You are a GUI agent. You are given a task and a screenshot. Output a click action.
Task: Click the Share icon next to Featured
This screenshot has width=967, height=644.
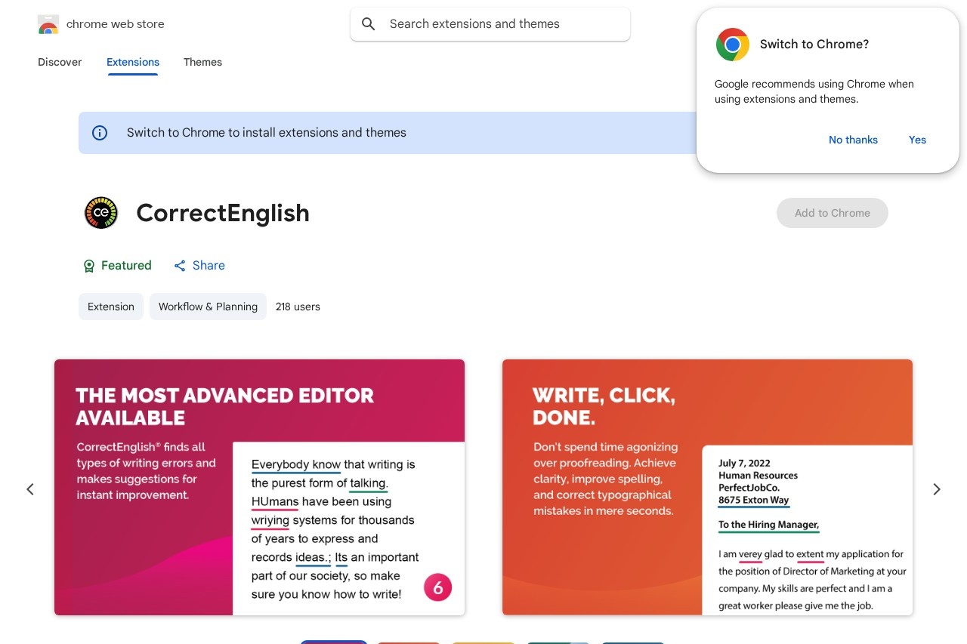tap(180, 265)
